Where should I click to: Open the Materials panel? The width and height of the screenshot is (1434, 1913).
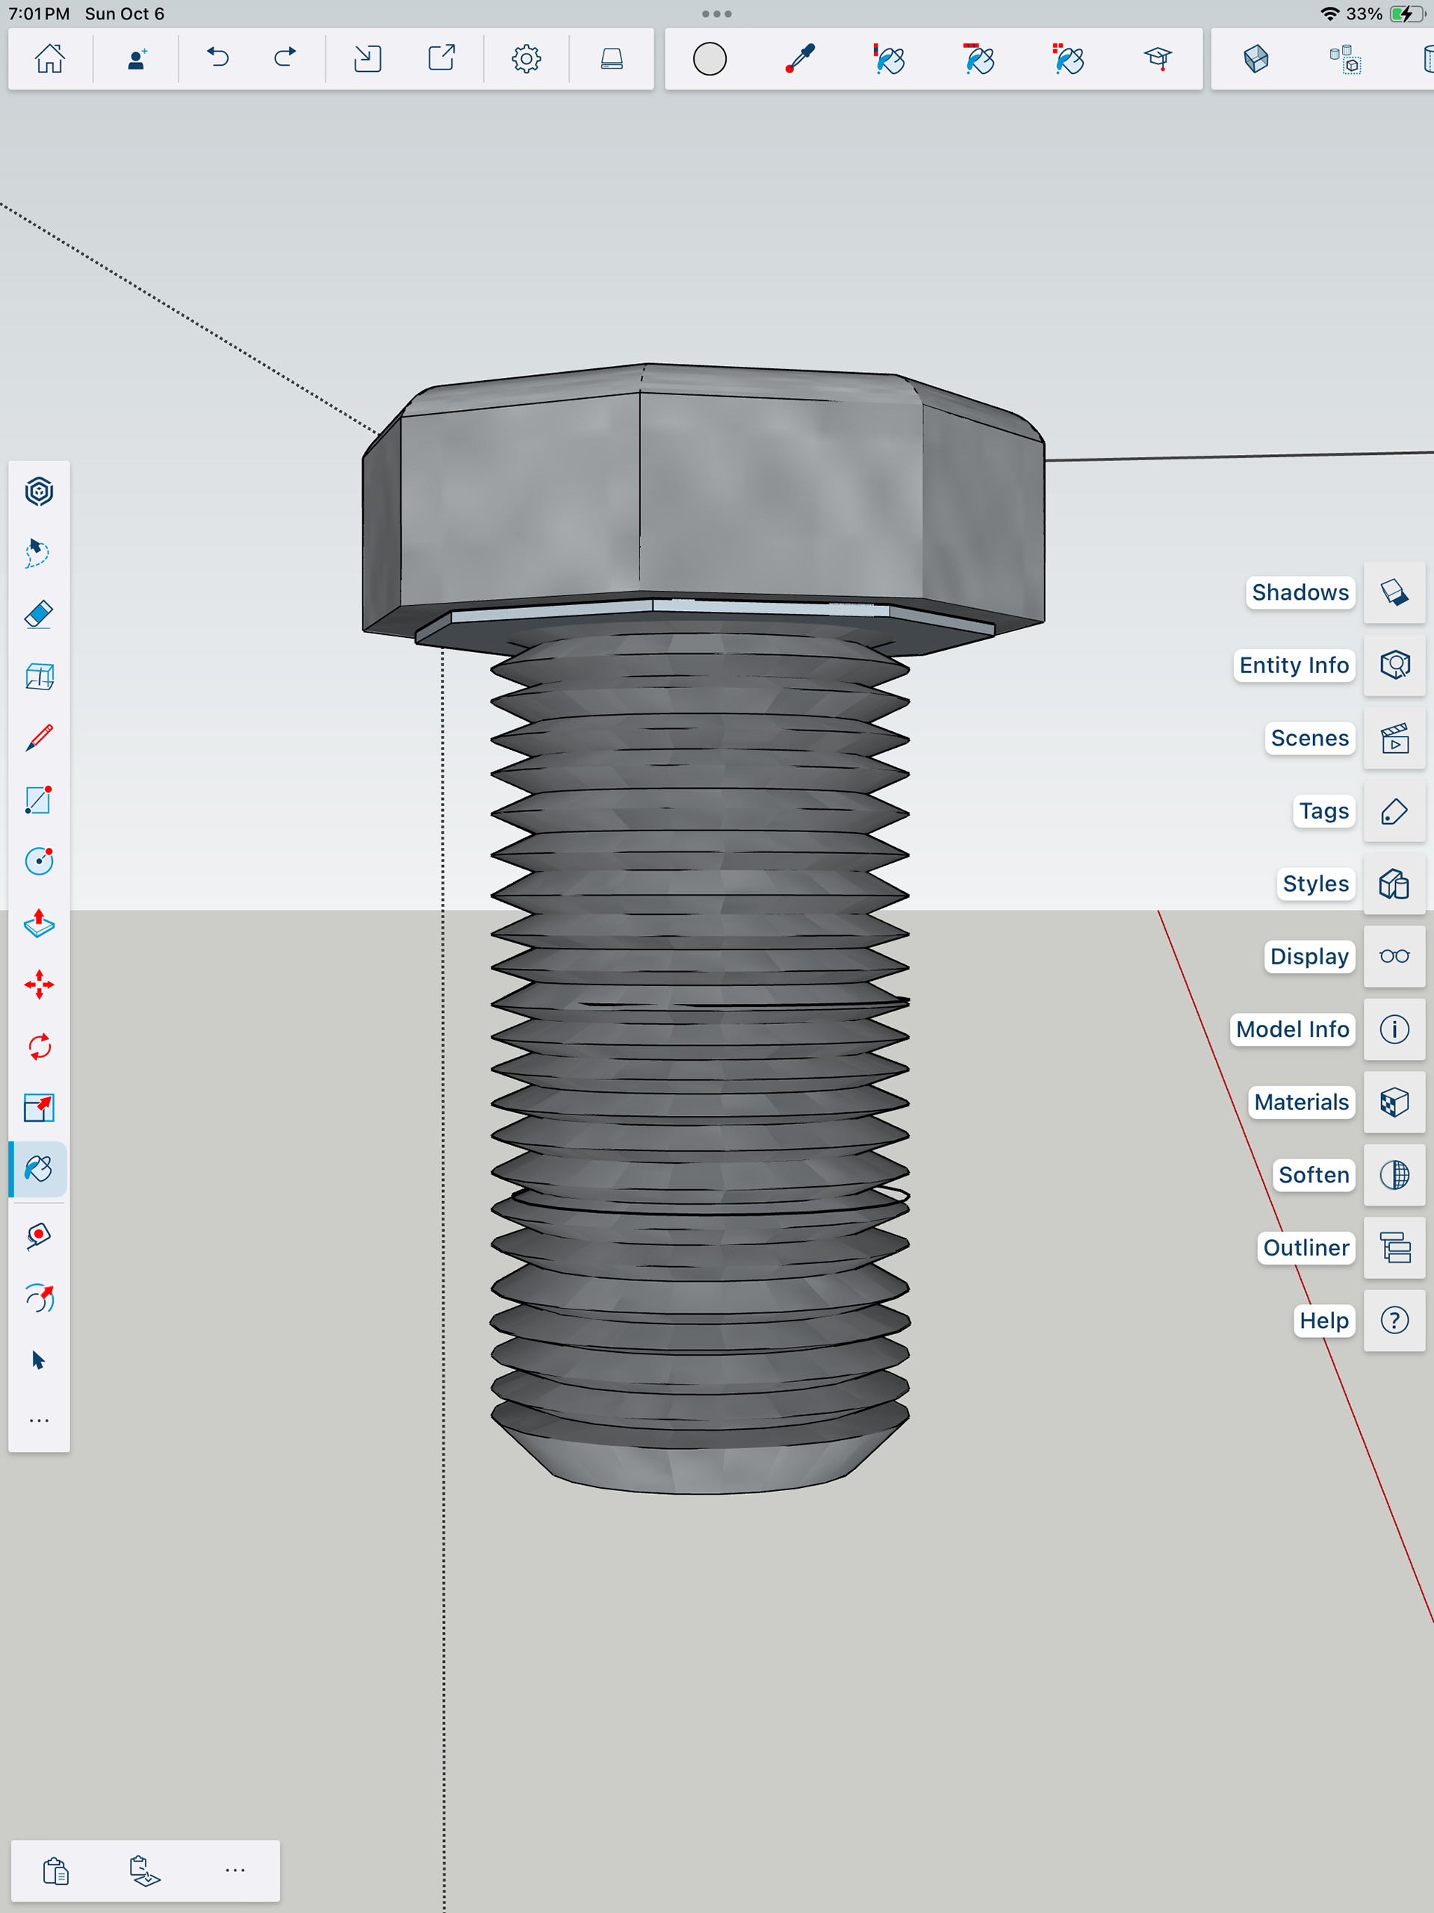(1394, 1102)
